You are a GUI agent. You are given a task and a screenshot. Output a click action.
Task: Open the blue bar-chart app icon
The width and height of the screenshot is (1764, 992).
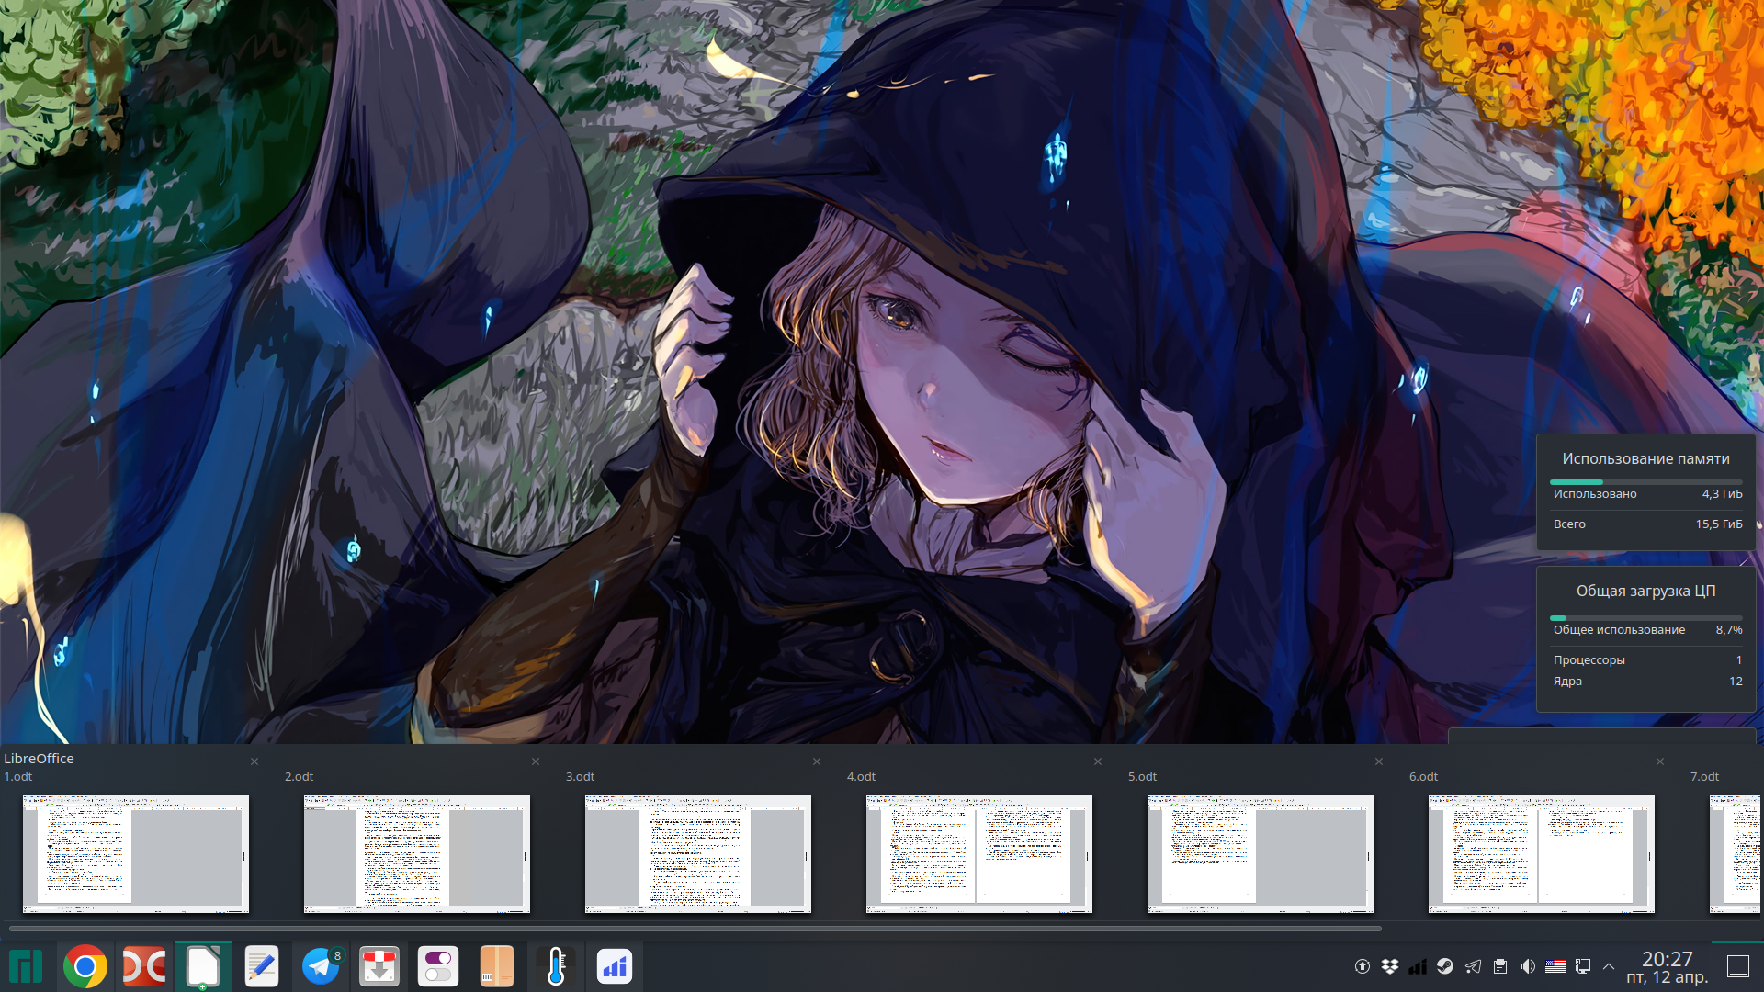pyautogui.click(x=614, y=966)
